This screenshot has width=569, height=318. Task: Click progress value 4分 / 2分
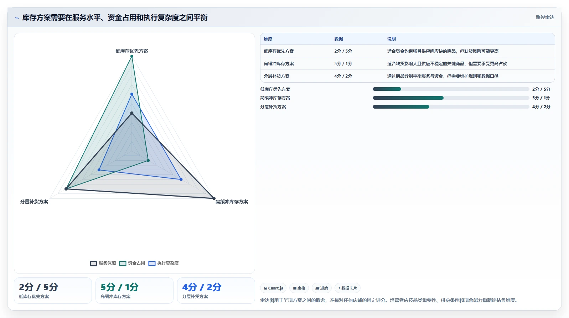click(541, 107)
